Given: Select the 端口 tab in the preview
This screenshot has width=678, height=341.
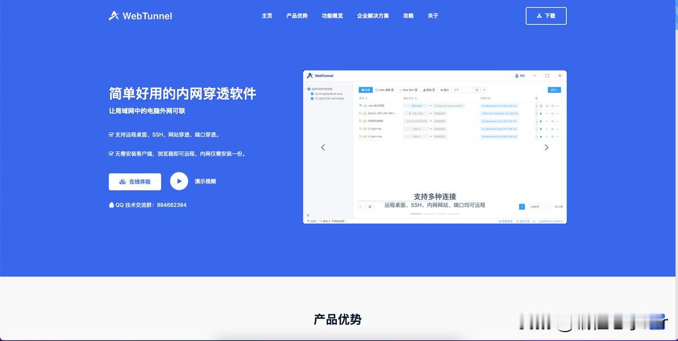Looking at the screenshot, I should [x=444, y=90].
